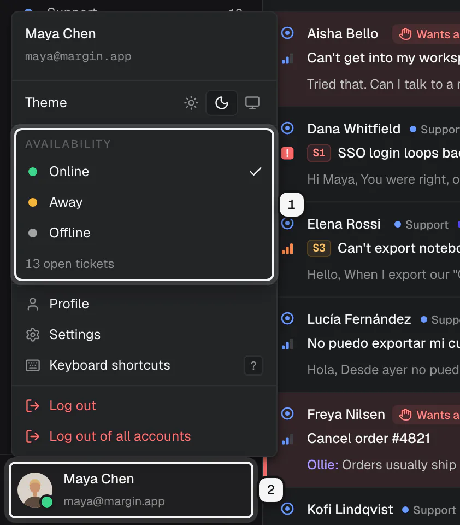Click 13 open tickets text
The image size is (460, 525).
69,264
